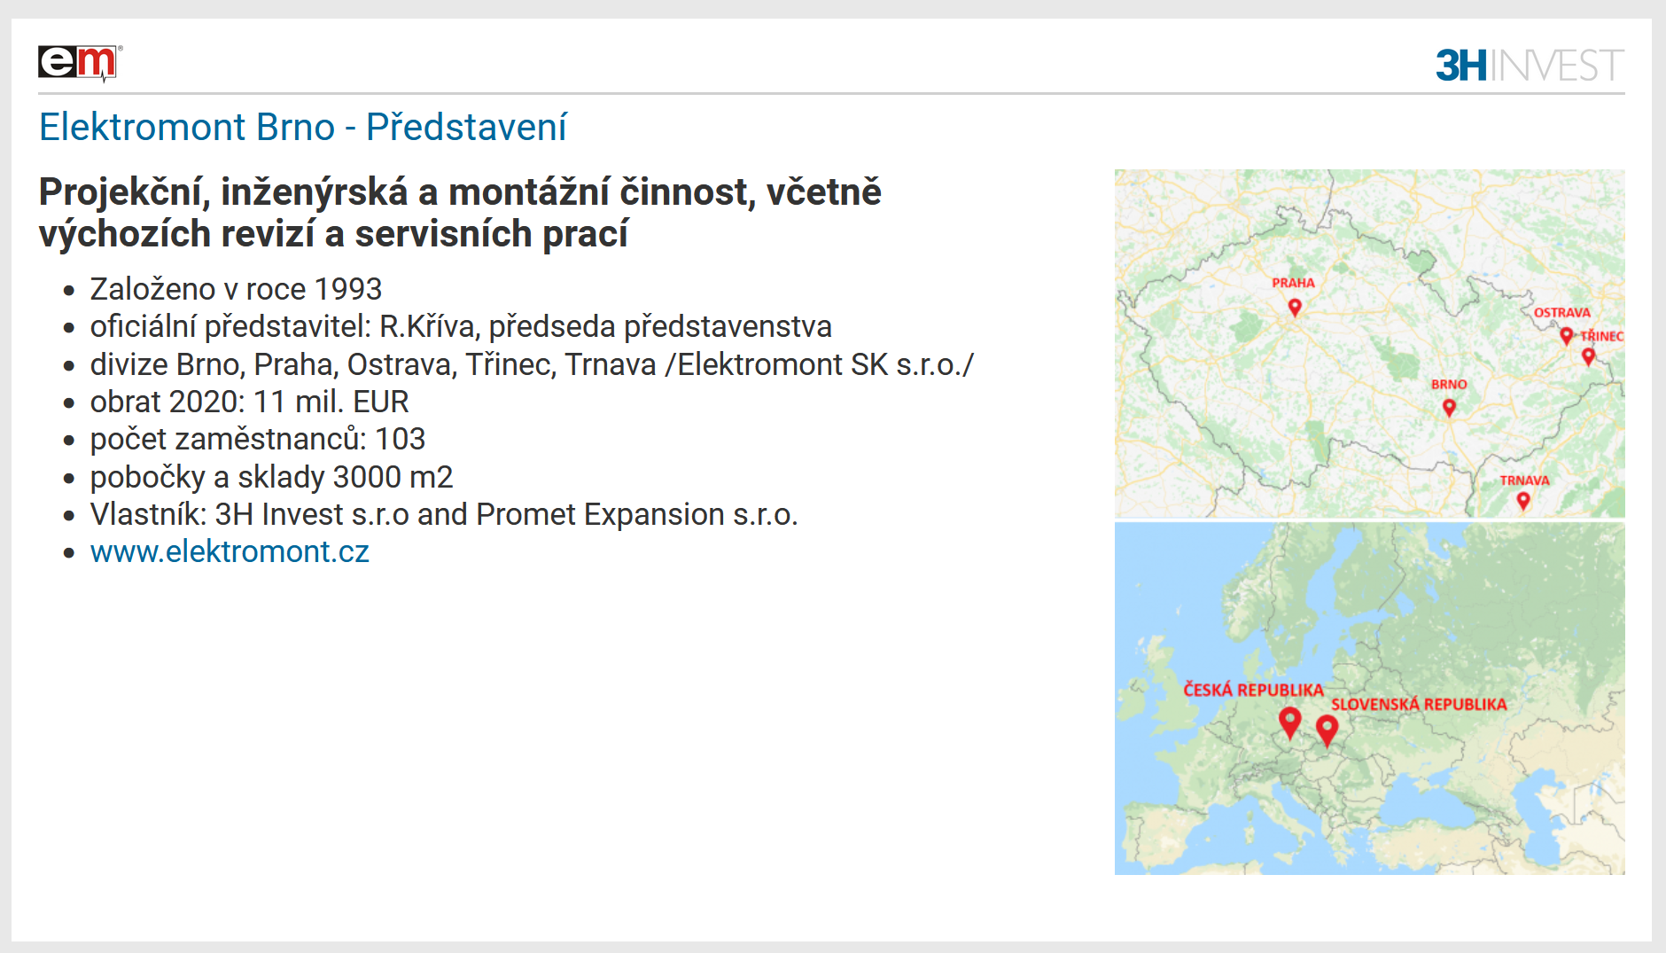Click the bullet 'počet zaměstnanců: 103'
The height and width of the screenshot is (953, 1666).
258,439
